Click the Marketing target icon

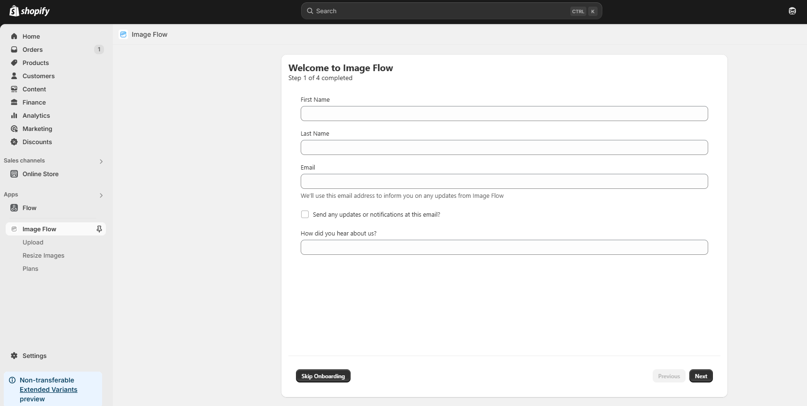pos(14,129)
